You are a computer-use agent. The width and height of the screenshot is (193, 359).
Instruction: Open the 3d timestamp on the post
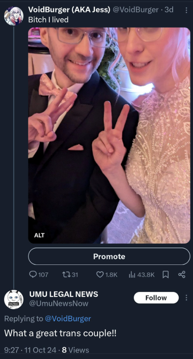(x=169, y=10)
